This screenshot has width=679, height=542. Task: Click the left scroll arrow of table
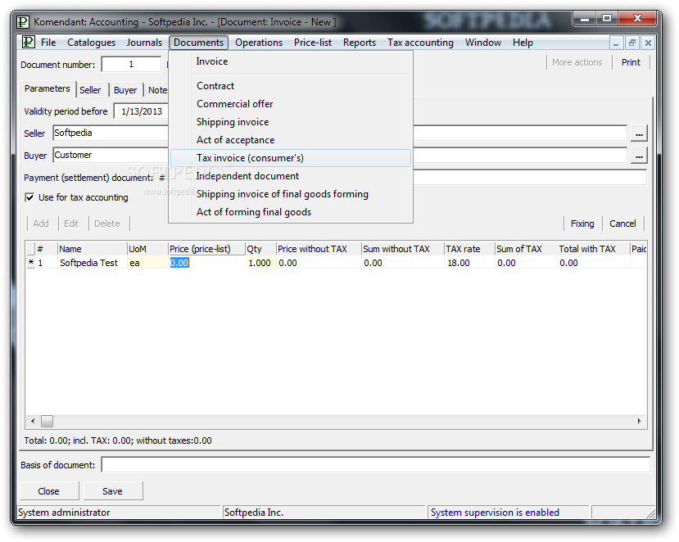[33, 421]
